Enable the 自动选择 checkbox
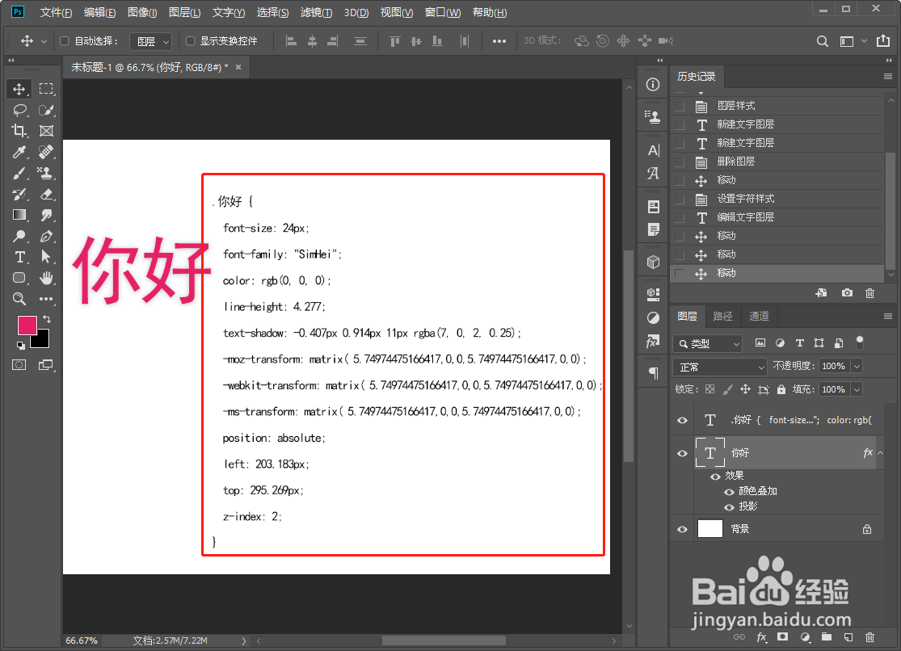Viewport: 901px width, 651px height. 65,41
